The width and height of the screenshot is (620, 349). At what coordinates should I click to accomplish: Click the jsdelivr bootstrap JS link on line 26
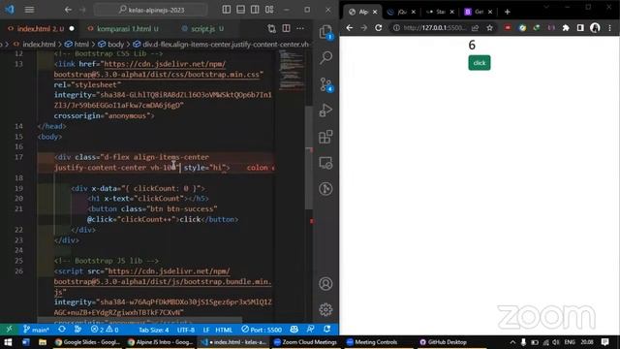pos(163,282)
